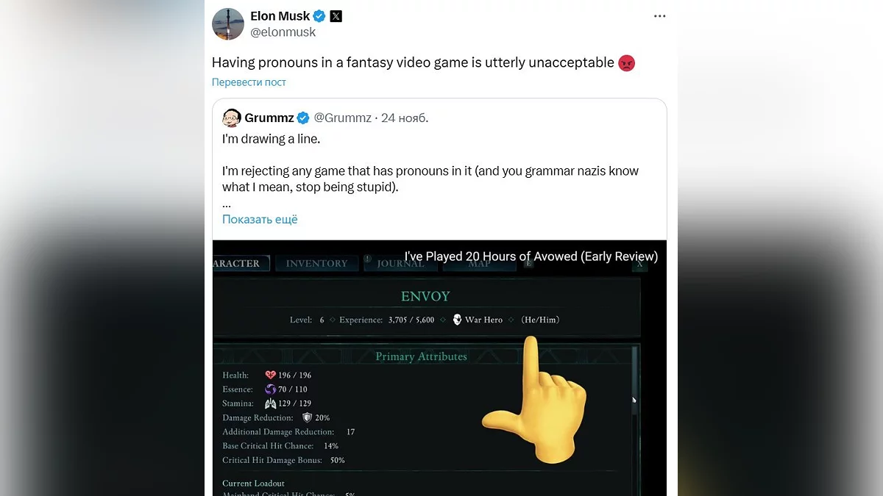The image size is (883, 496).
Task: Click Elon Musk's profile avatar
Action: (228, 24)
